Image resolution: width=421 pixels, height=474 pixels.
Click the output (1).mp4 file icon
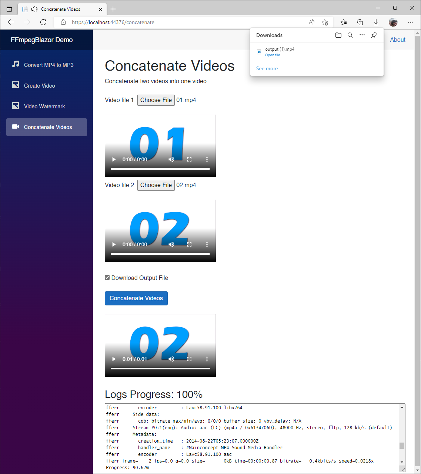[x=259, y=52]
